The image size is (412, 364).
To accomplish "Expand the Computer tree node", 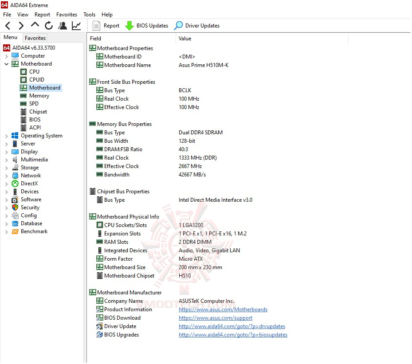I will (x=7, y=56).
